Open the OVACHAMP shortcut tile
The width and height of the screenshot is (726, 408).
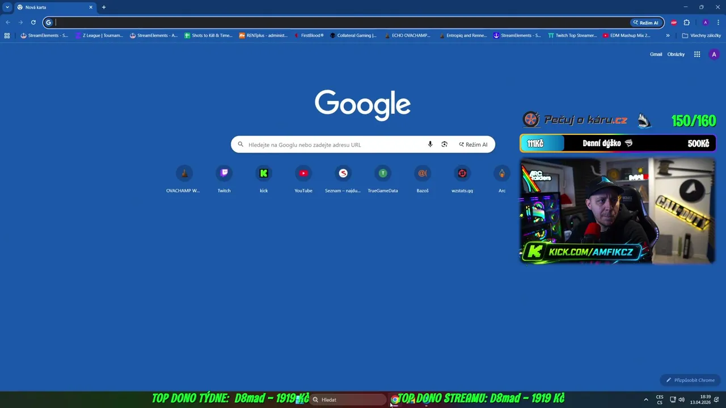tap(184, 180)
